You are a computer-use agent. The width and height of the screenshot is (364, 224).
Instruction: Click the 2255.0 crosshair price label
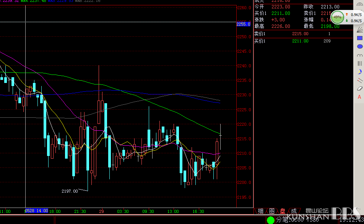243,24
